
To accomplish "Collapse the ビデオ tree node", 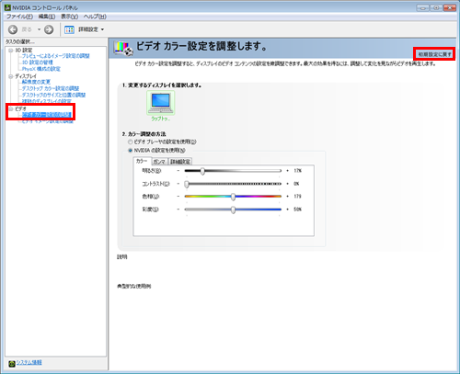I will 11,108.
